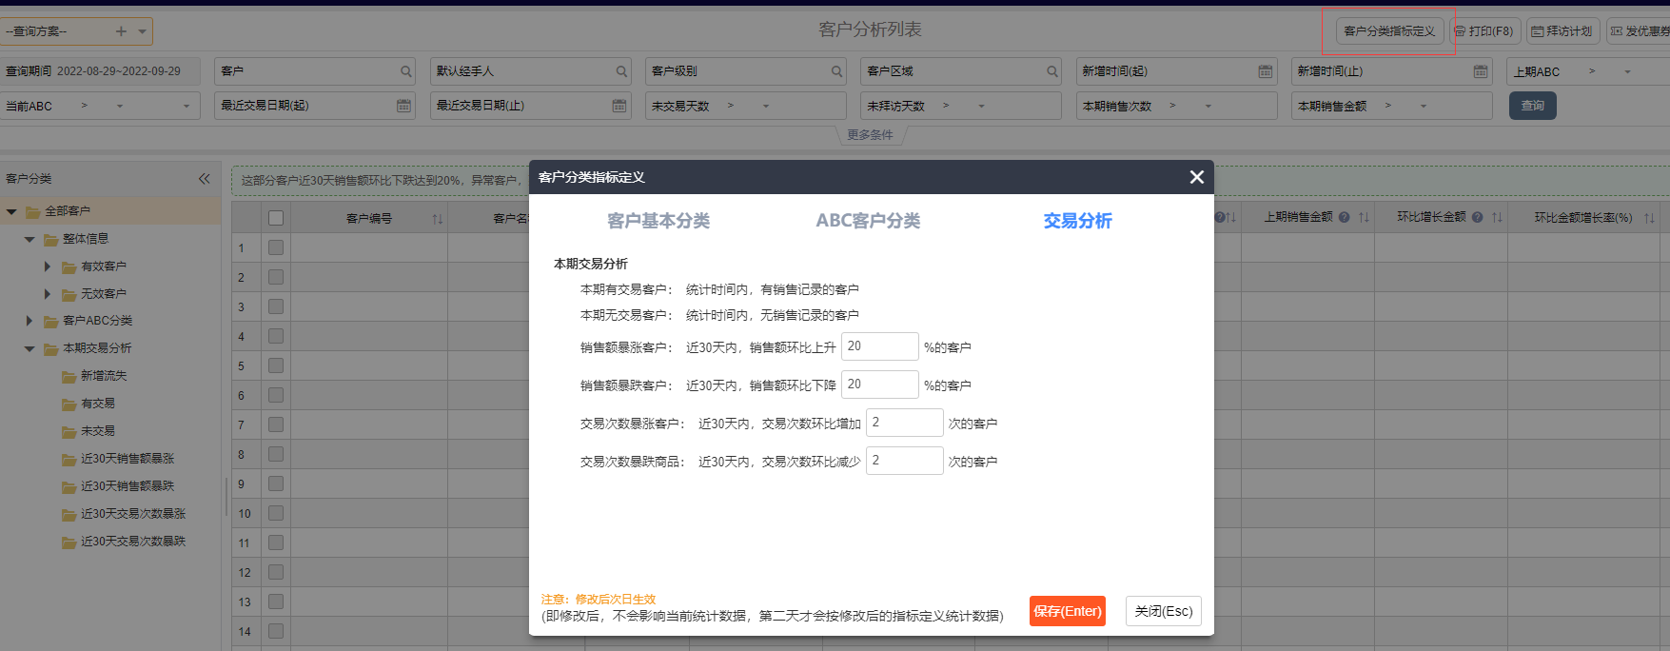Collapse the 本期交易分析 tree node
Viewport: 1670px width, 651px height.
click(29, 348)
